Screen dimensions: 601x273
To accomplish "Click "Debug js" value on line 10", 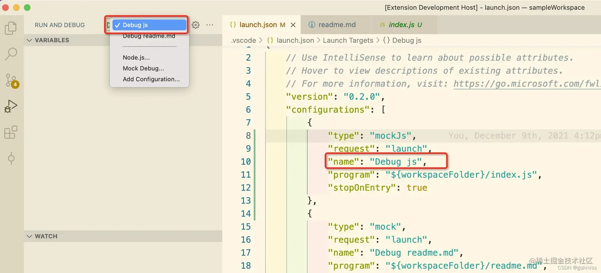I will (395, 162).
